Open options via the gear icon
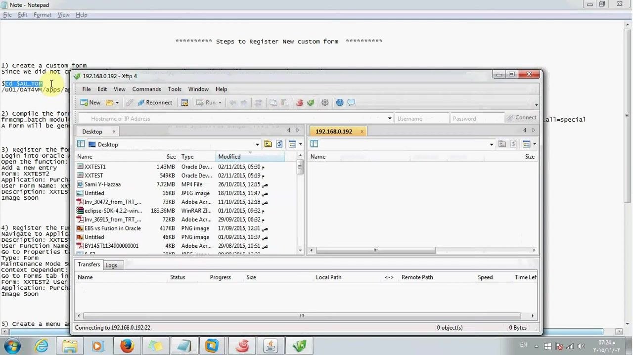This screenshot has width=633, height=355. (x=325, y=103)
